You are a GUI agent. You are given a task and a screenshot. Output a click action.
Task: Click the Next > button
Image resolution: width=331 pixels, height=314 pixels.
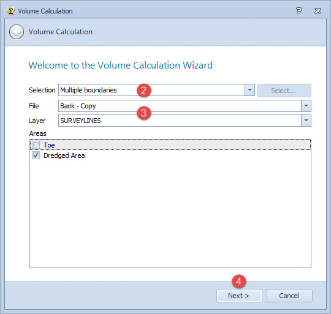pos(239,296)
